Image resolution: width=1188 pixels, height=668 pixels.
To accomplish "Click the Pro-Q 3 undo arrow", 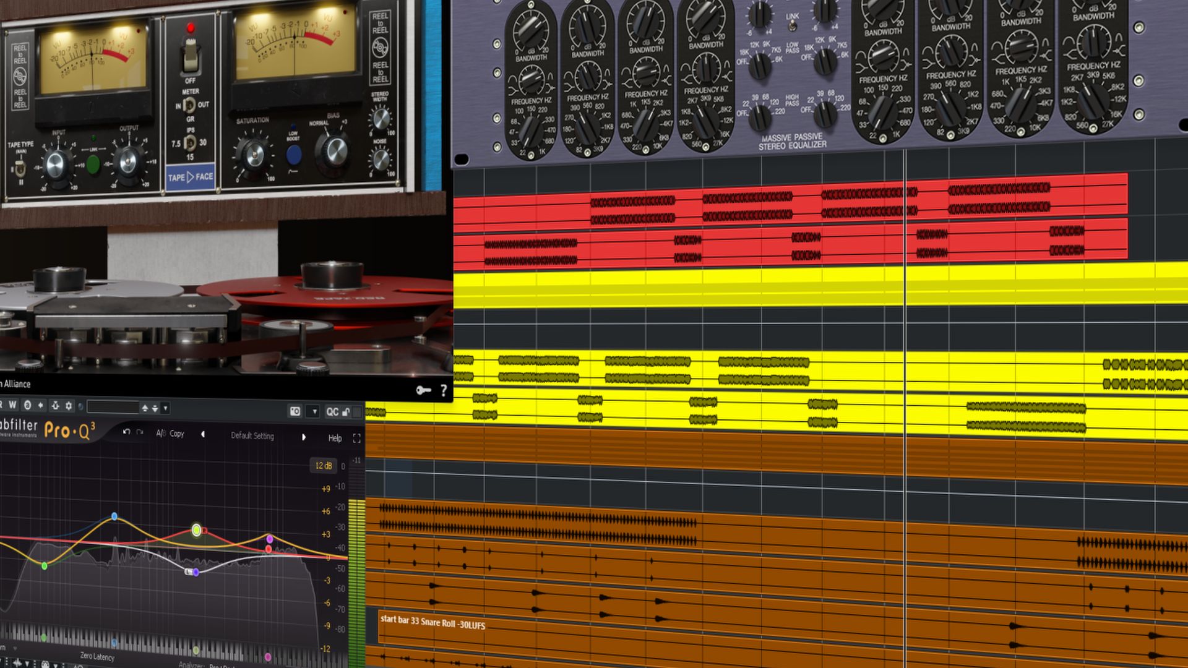I will click(126, 432).
